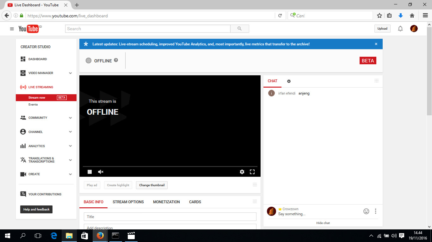Go to Firefox home page

coord(412,15)
